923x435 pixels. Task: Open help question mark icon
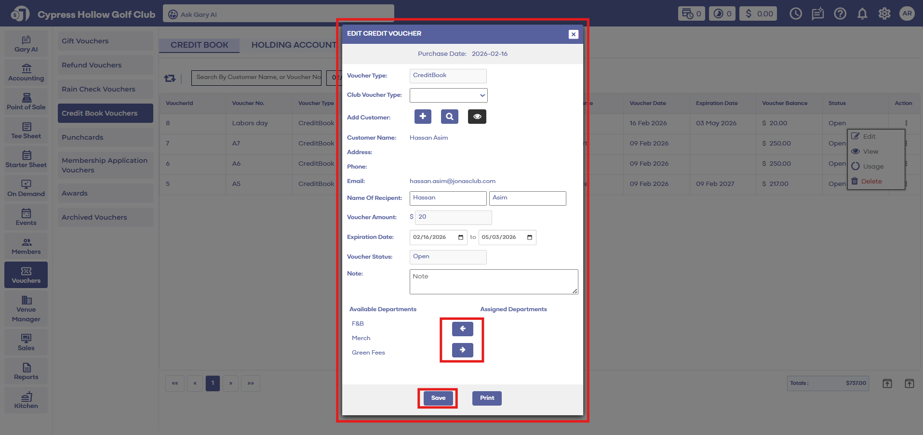840,13
